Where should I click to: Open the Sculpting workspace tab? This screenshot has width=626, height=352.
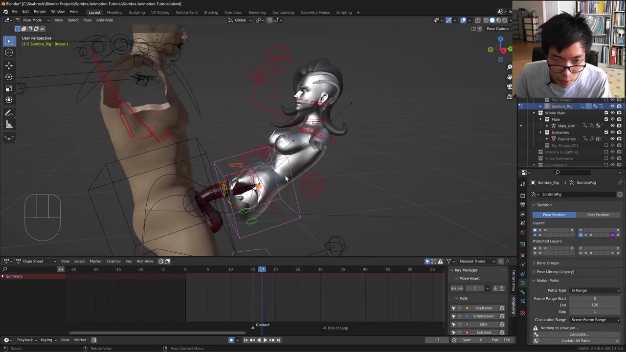tap(136, 12)
